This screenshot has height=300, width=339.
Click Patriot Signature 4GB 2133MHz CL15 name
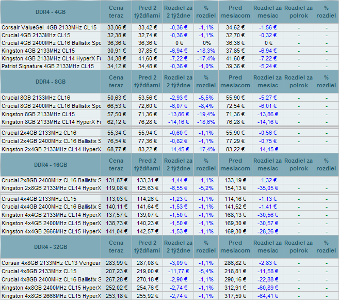48,66
